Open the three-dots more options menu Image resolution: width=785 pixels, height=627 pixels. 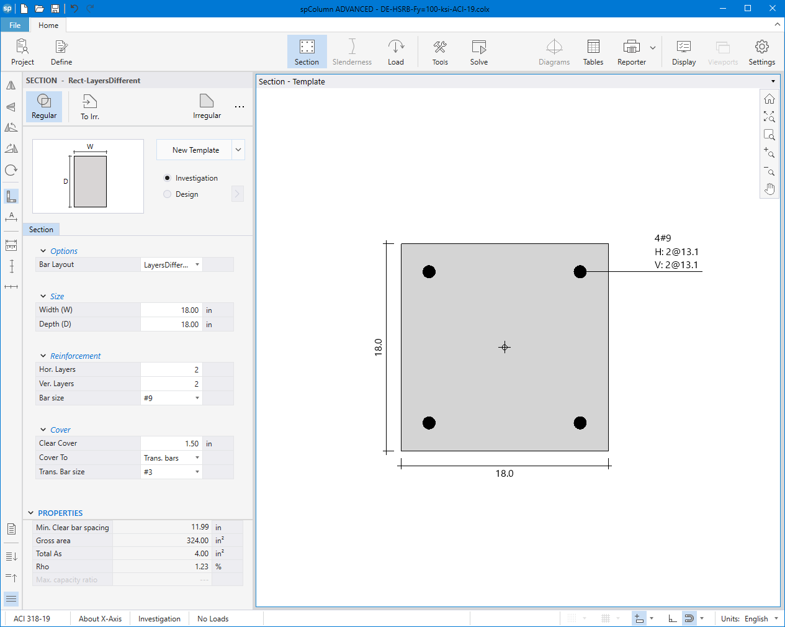click(x=240, y=107)
